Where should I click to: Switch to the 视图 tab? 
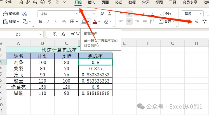159,2
